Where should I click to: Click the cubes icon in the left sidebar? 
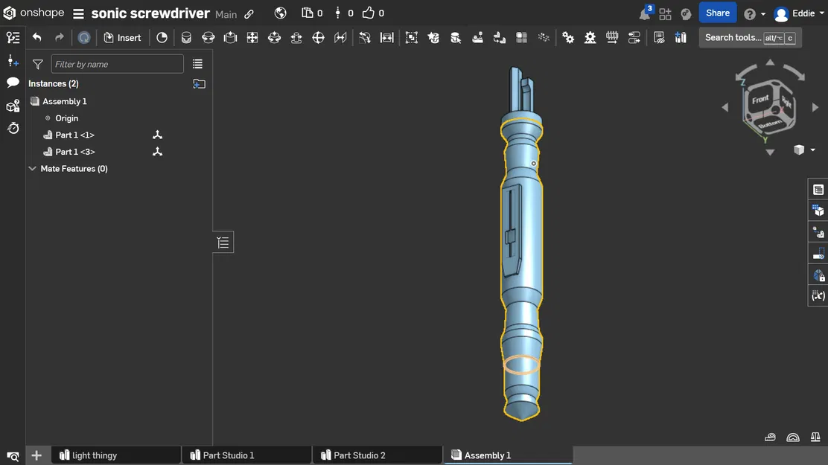pyautogui.click(x=13, y=106)
